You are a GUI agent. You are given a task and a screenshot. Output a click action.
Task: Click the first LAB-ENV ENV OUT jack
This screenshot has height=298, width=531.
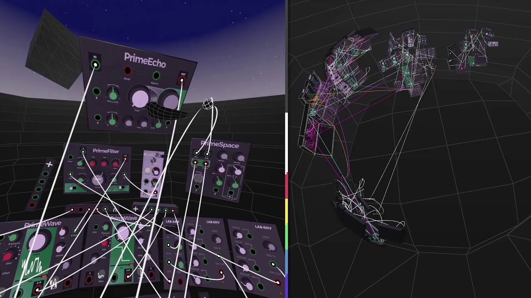click(221, 272)
